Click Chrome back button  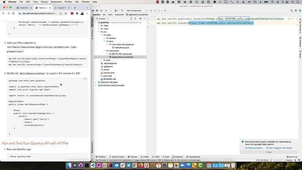(x=3, y=14)
